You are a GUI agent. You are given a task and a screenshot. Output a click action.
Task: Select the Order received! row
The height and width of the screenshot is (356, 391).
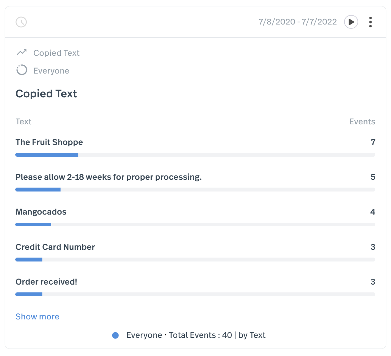coord(46,282)
